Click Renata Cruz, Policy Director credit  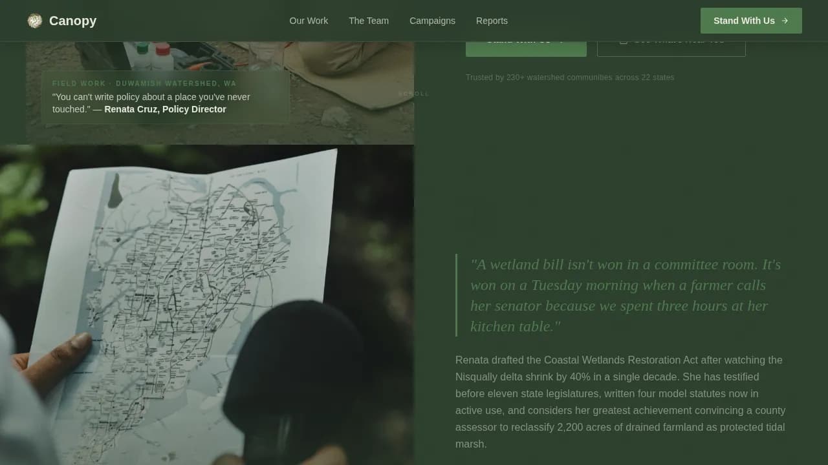(x=165, y=109)
